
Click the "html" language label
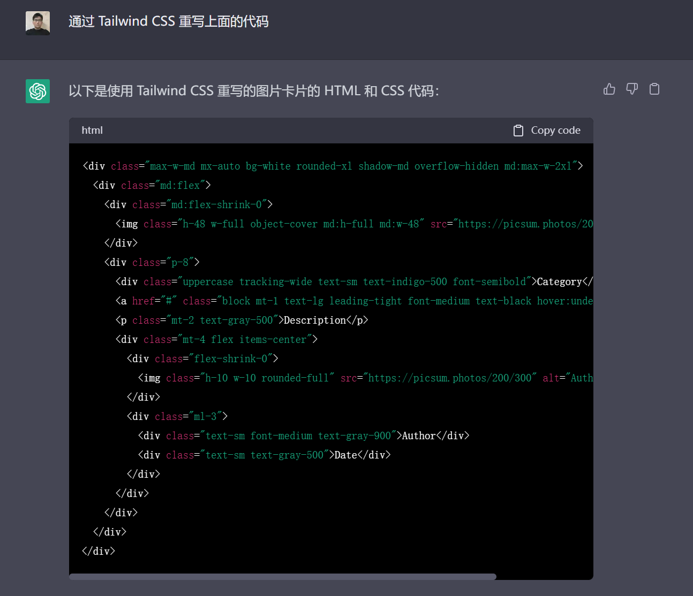tap(92, 131)
